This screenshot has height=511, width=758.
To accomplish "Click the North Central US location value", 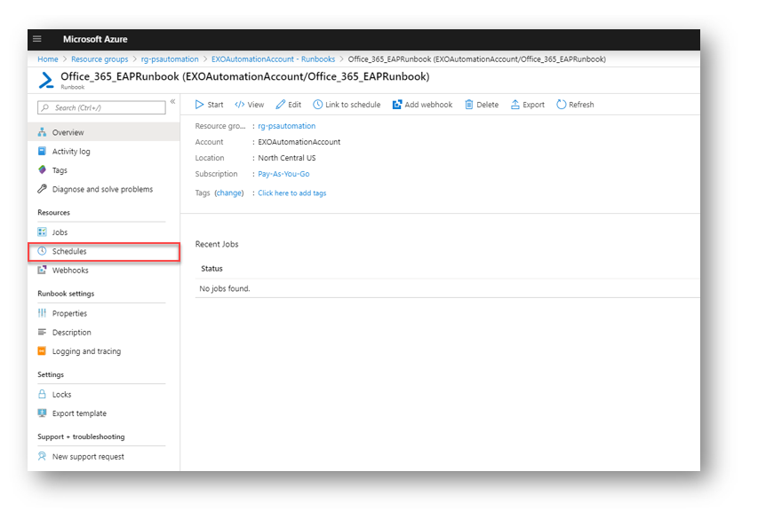I will click(x=287, y=158).
